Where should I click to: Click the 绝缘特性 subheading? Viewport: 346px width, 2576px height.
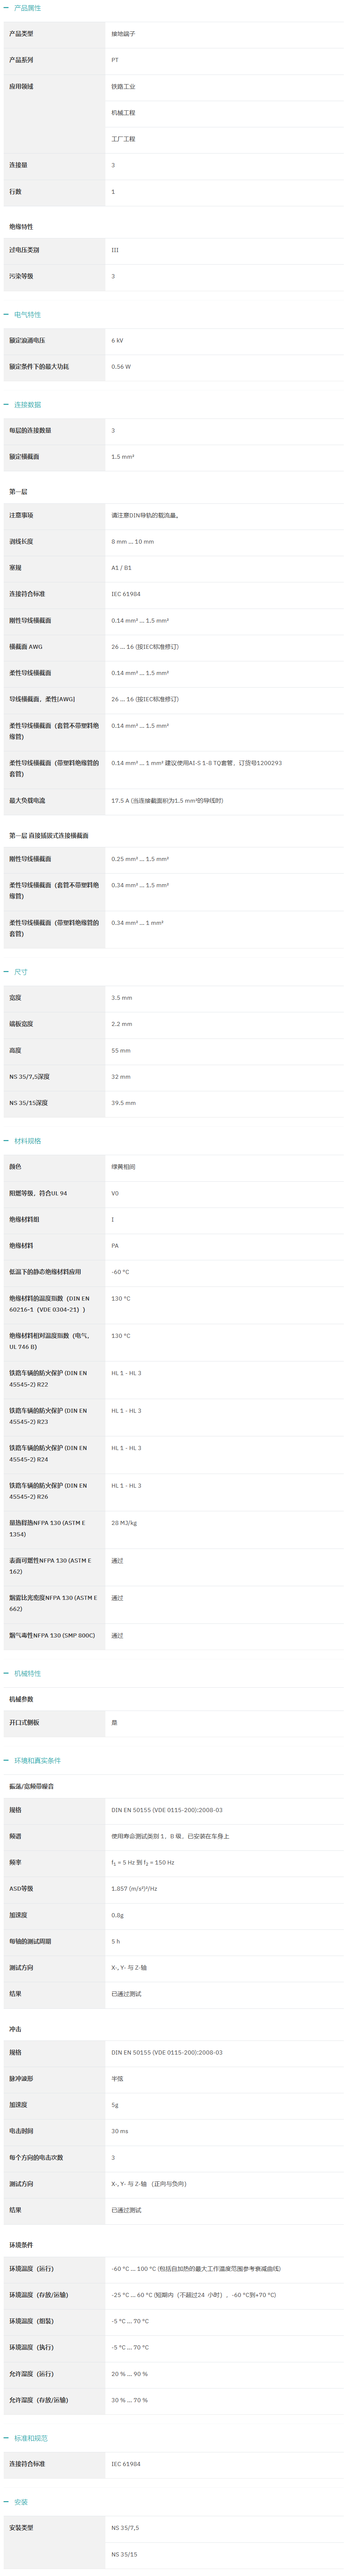pos(21,227)
